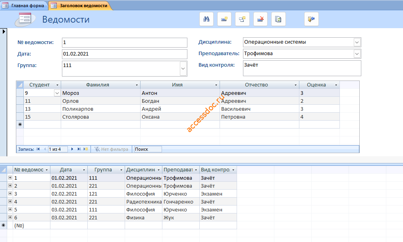Image resolution: width=403 pixels, height=242 pixels.
Task: Expand subdatasheet for ведомость 2
Action: click(x=10, y=186)
